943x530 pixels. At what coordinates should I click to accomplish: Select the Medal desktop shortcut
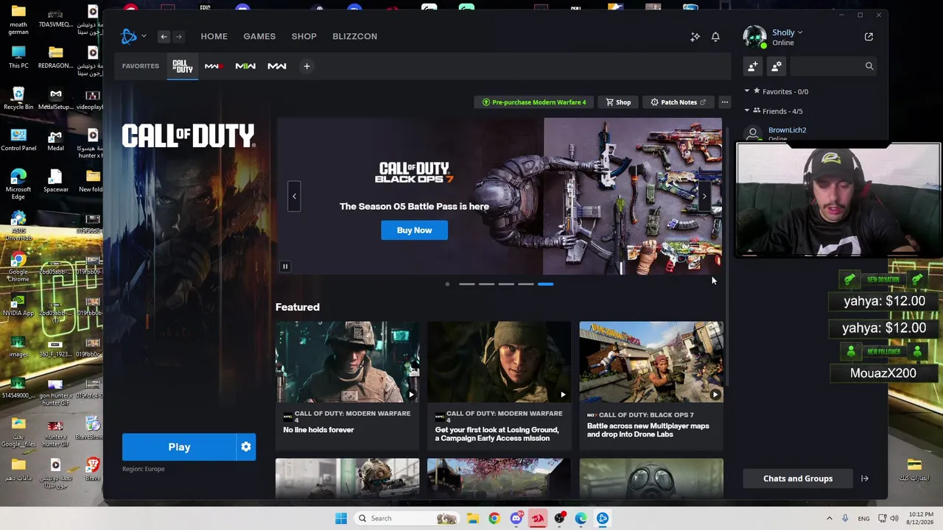click(x=55, y=140)
